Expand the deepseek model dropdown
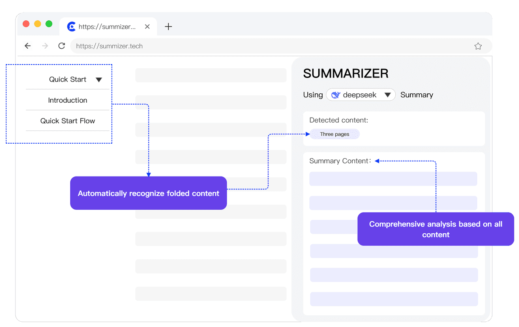Image resolution: width=519 pixels, height=327 pixels. pos(388,95)
